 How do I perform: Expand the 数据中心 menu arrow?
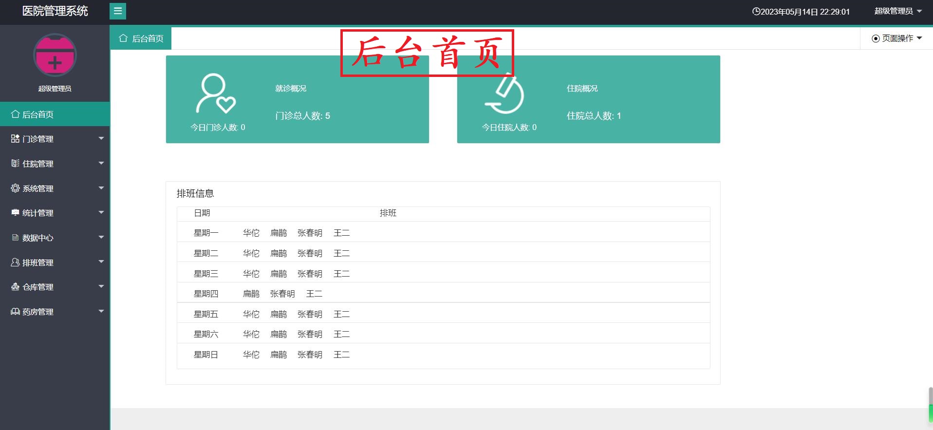click(x=101, y=237)
